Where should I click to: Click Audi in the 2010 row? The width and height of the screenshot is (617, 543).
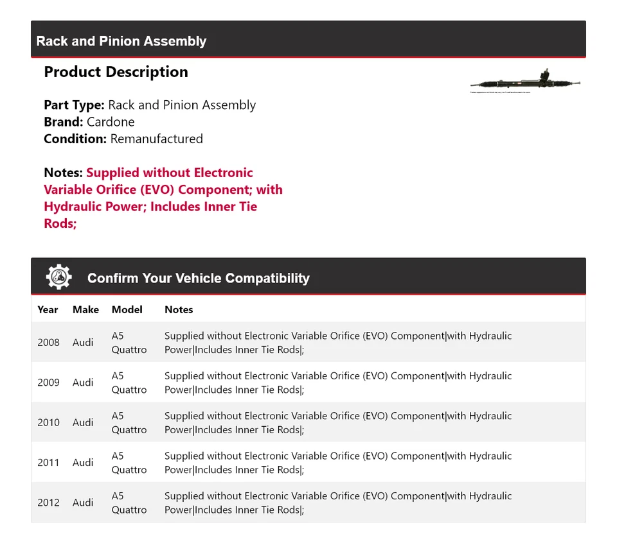[x=83, y=422]
